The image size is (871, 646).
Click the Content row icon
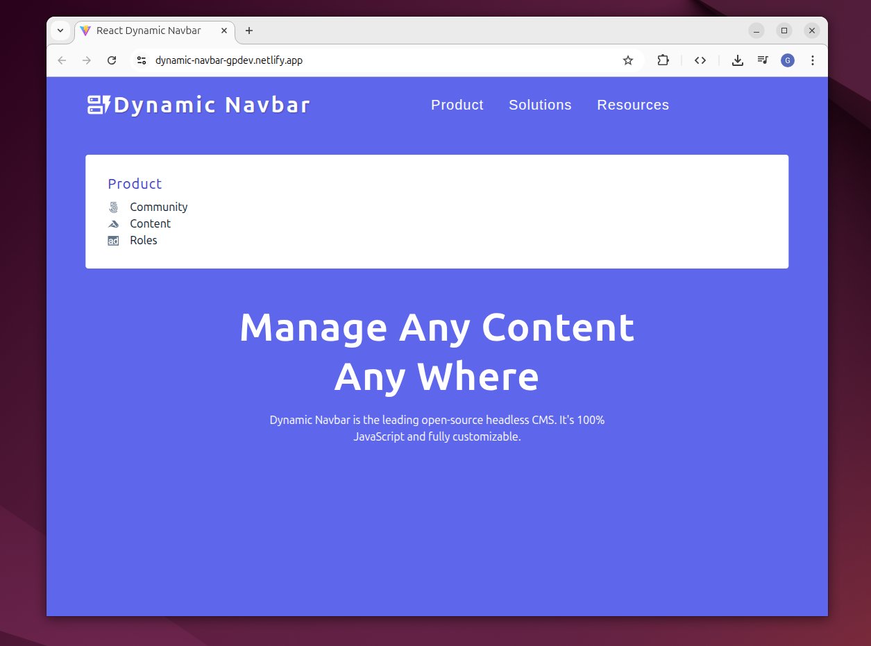click(x=113, y=223)
